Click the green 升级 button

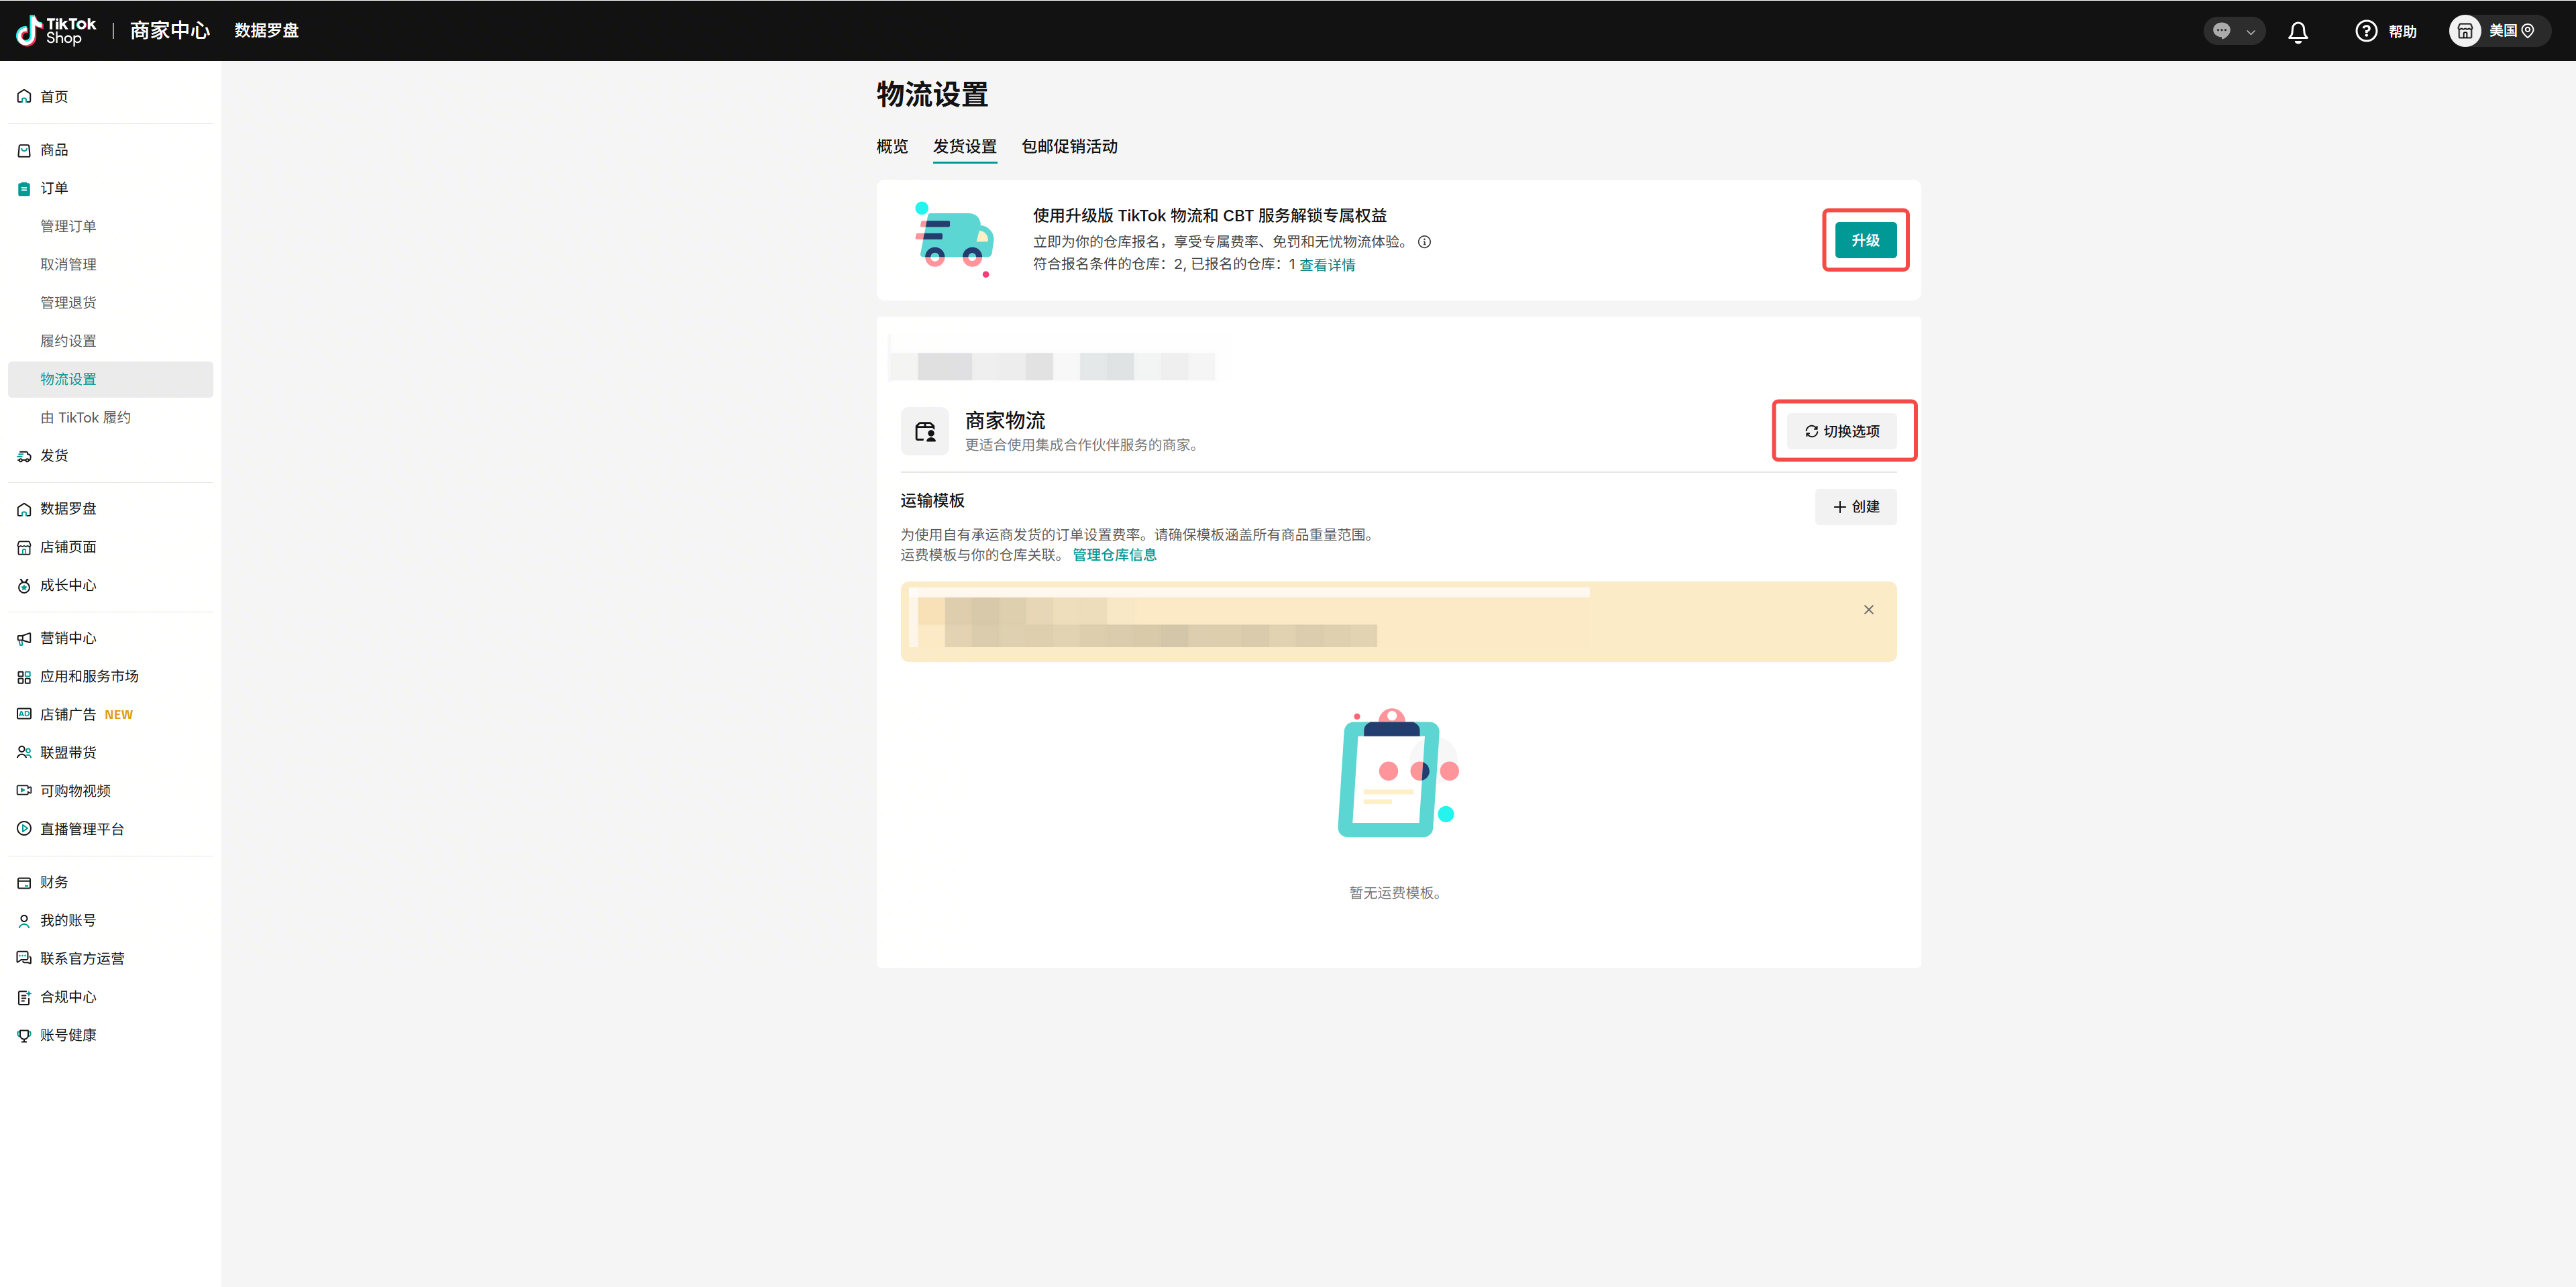(x=1865, y=241)
